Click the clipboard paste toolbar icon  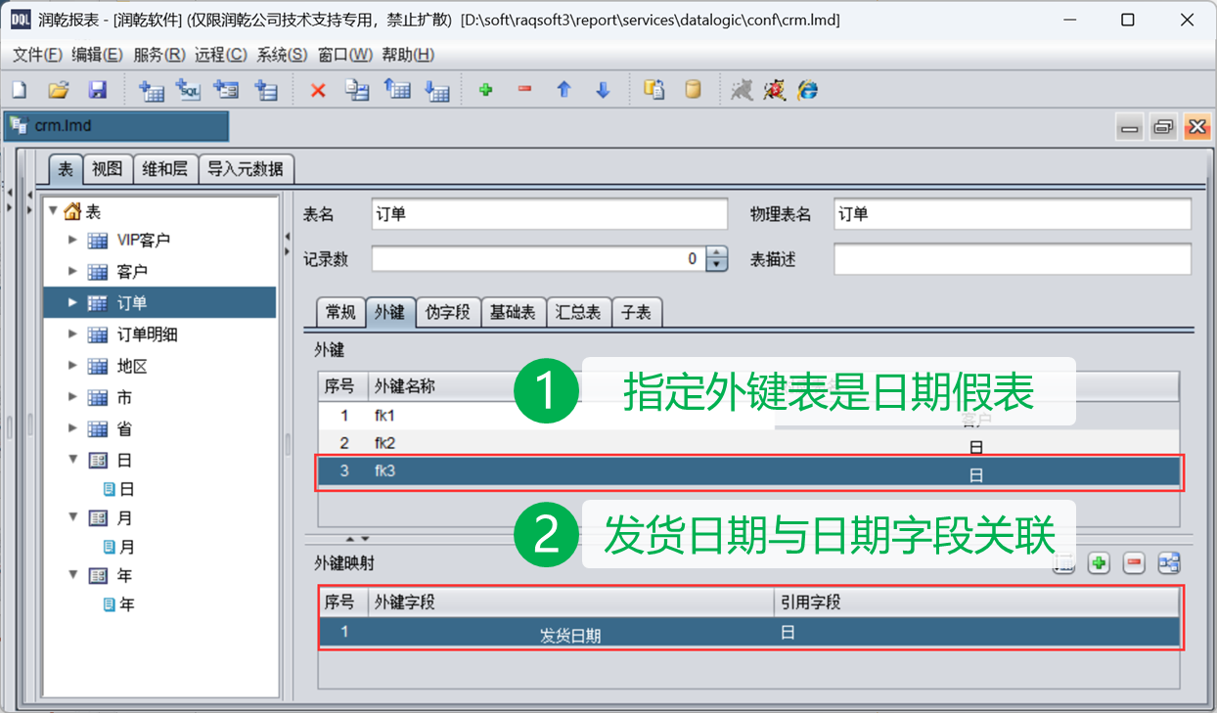click(654, 90)
